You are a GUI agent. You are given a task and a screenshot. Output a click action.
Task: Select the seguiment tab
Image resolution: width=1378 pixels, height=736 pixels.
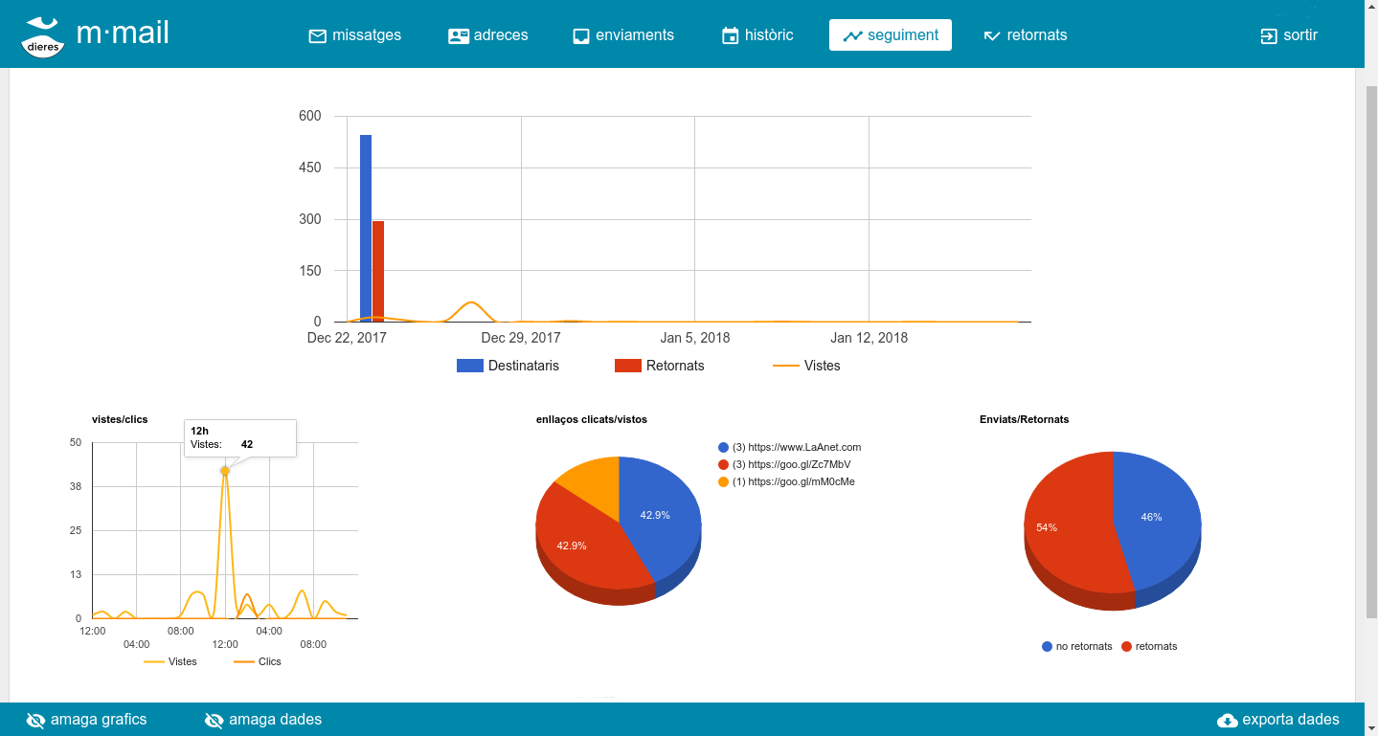click(x=891, y=35)
